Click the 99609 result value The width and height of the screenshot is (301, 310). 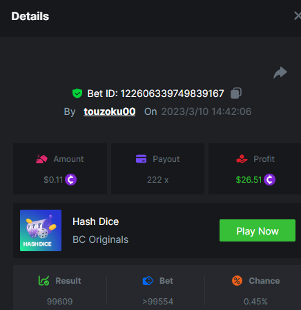[x=60, y=302]
